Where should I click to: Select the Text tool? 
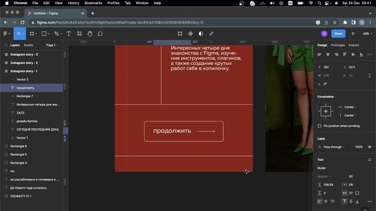[x=69, y=34]
